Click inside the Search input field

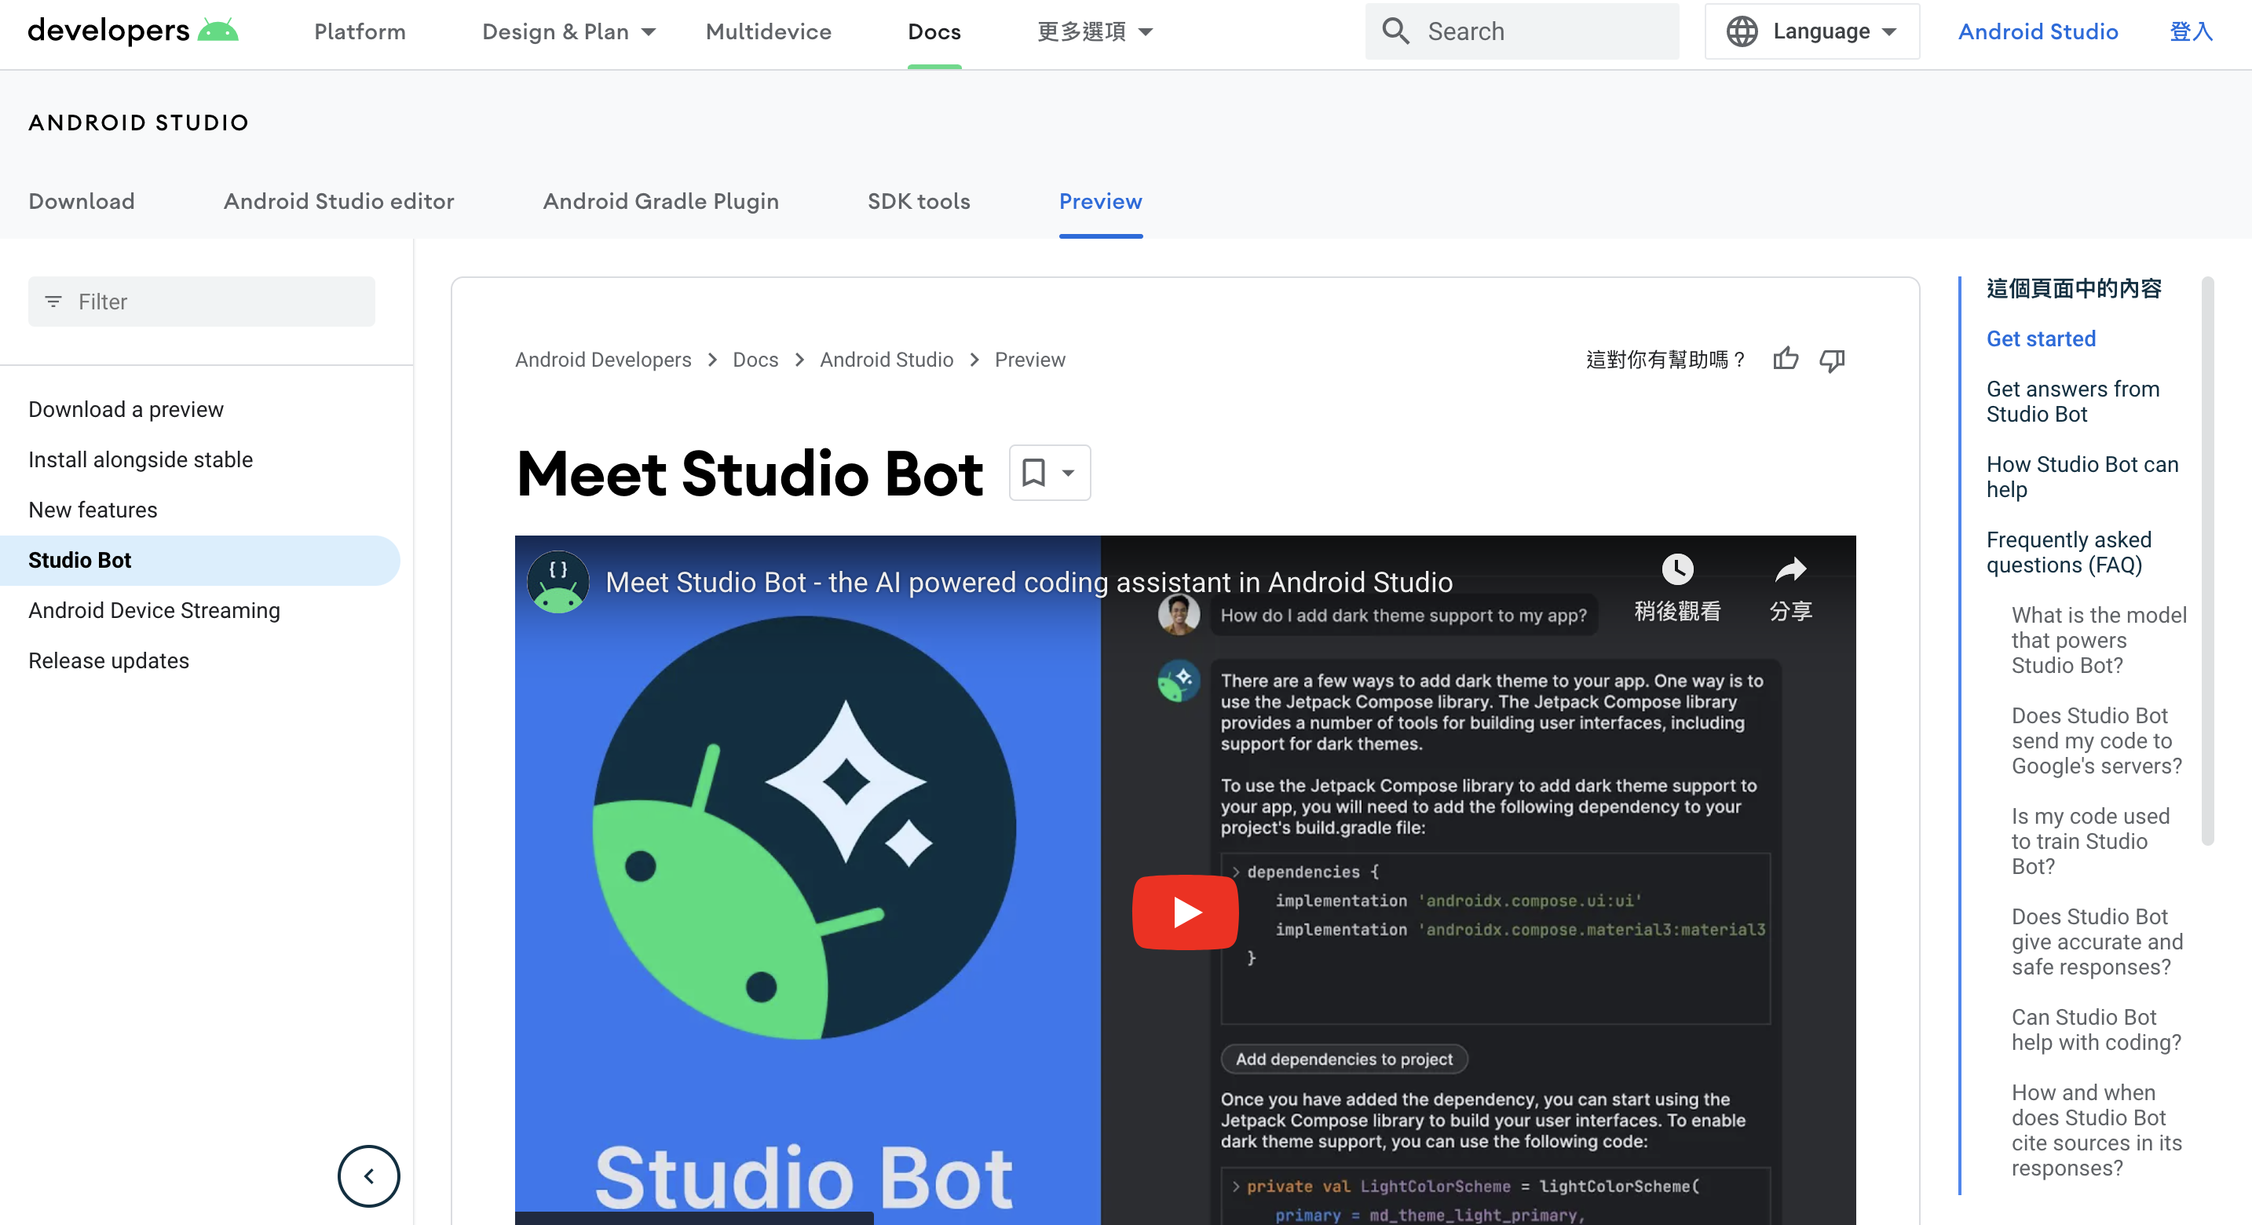[1530, 31]
